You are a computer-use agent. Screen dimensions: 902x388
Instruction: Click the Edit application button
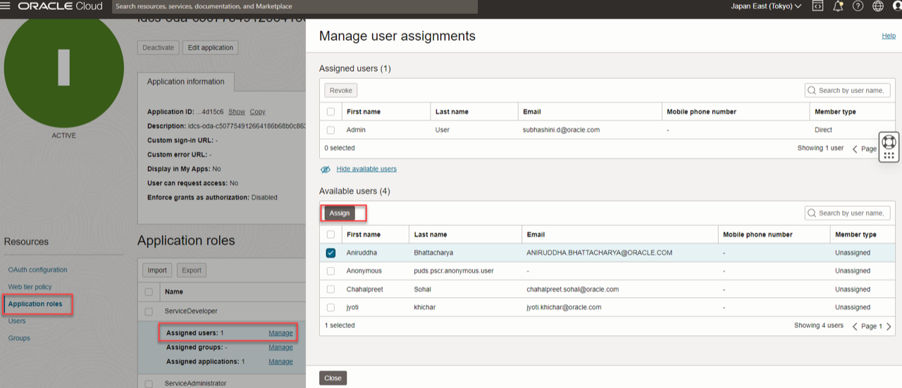coord(210,48)
